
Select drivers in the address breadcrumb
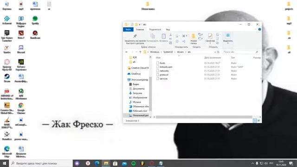pyautogui.click(x=181, y=52)
